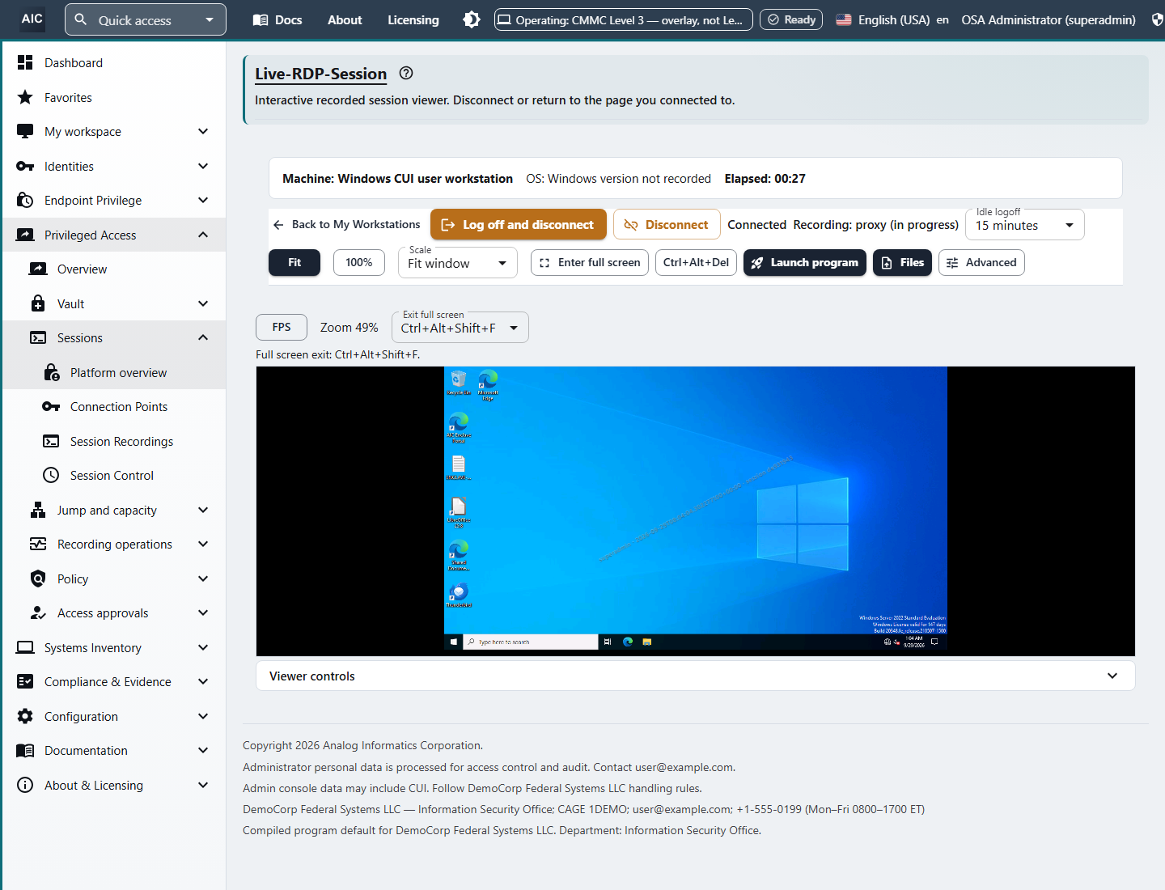This screenshot has height=890, width=1165.
Task: Open File Explorer in the remote taskbar
Action: click(x=647, y=642)
